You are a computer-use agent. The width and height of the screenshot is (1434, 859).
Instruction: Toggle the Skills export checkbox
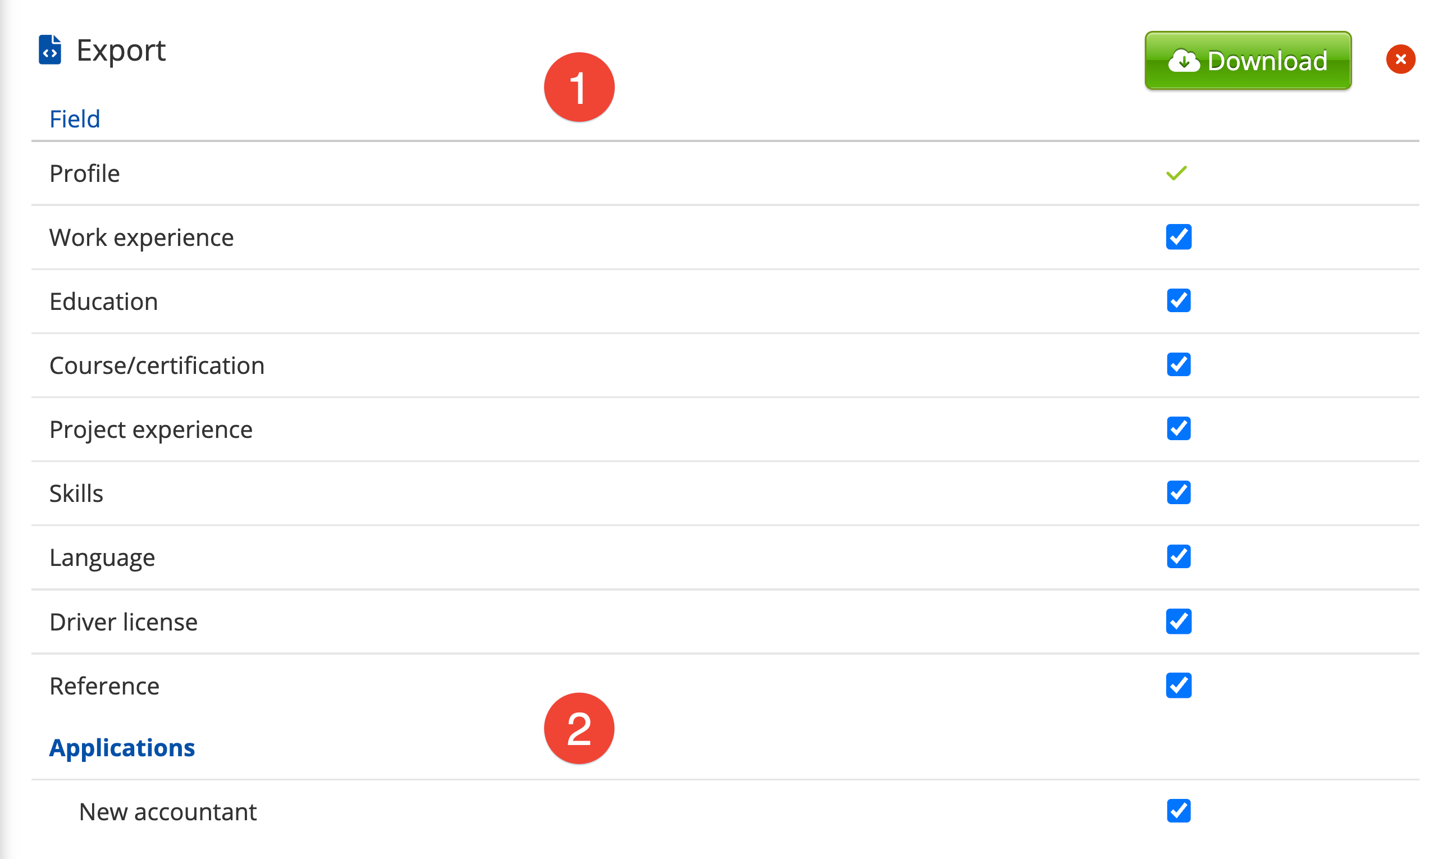coord(1178,492)
